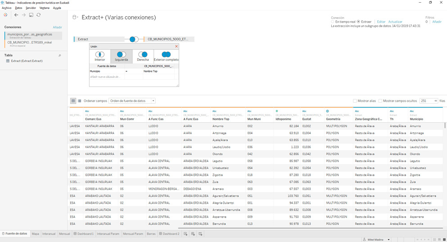Switch to the Mensual sheet tab

64,234
